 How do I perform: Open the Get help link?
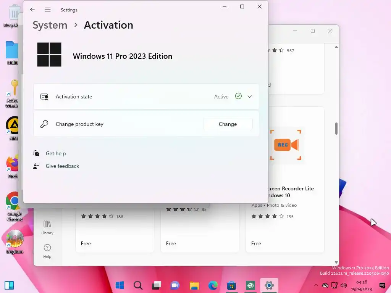(56, 153)
